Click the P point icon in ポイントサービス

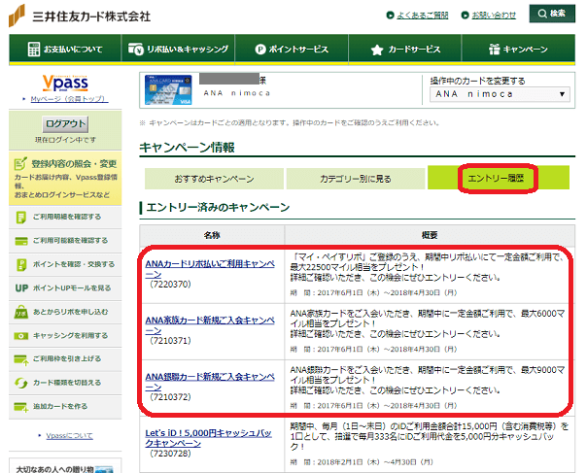(260, 50)
